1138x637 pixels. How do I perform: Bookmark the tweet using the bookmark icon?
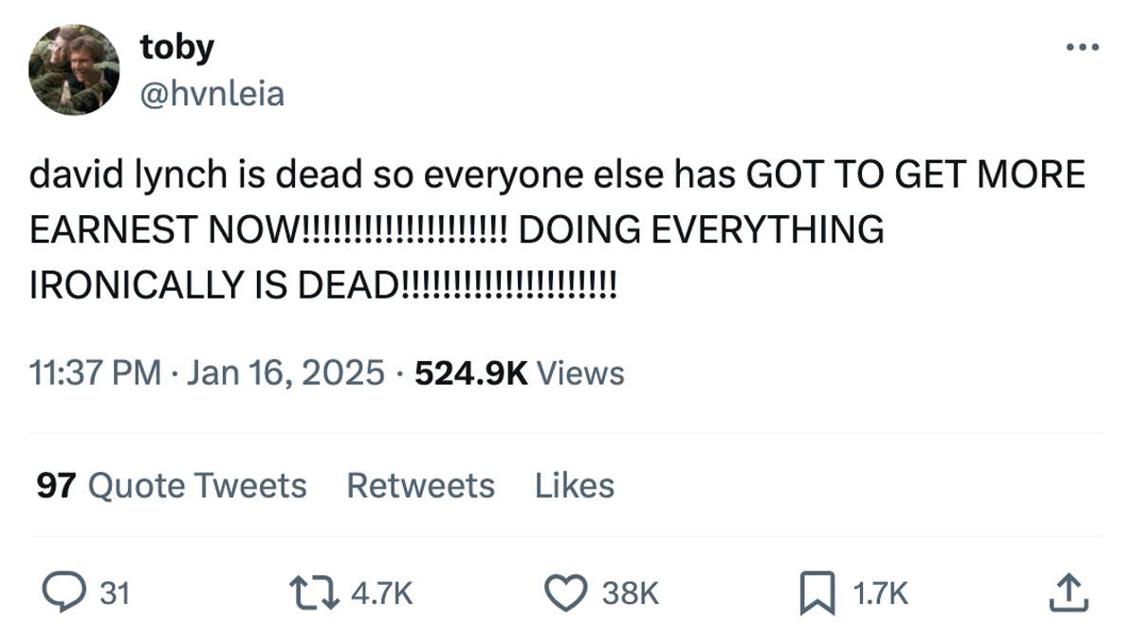coord(817,592)
